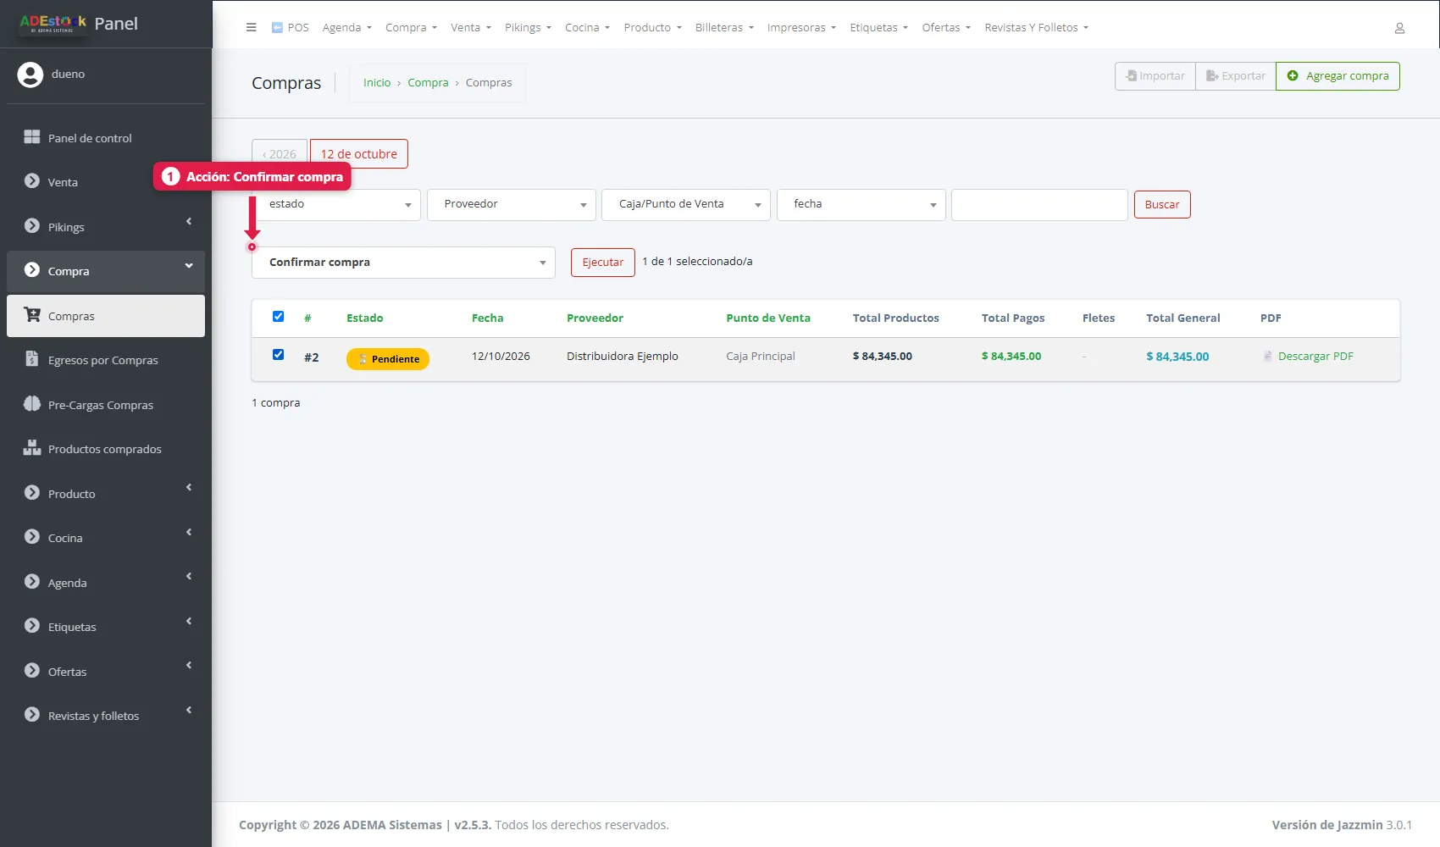Uncheck the checkbox for purchase #2
This screenshot has width=1440, height=847.
click(278, 355)
